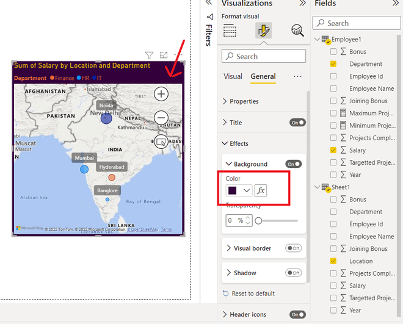Viewport: 403px width, 324px height.
Task: Click the transparency slider handle
Action: click(x=258, y=221)
